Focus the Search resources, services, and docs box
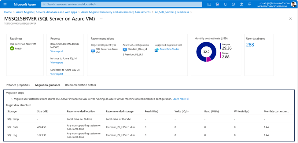This screenshot has width=298, height=143. pyautogui.click(x=122, y=4)
